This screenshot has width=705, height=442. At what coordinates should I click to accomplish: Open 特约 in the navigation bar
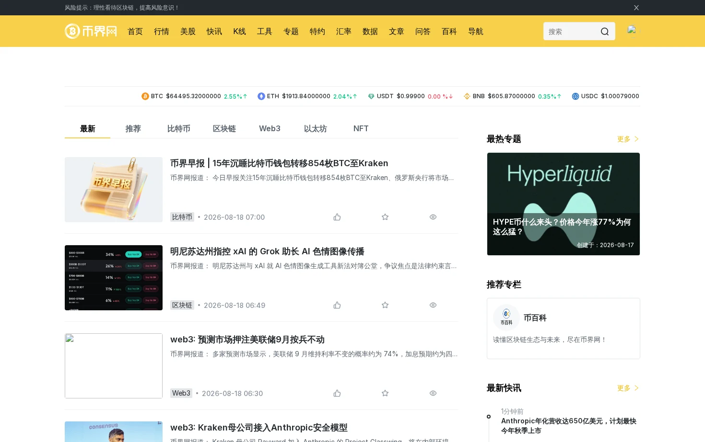pyautogui.click(x=317, y=31)
